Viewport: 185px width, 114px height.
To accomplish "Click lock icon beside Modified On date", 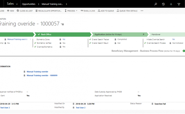I will [x=73, y=104].
